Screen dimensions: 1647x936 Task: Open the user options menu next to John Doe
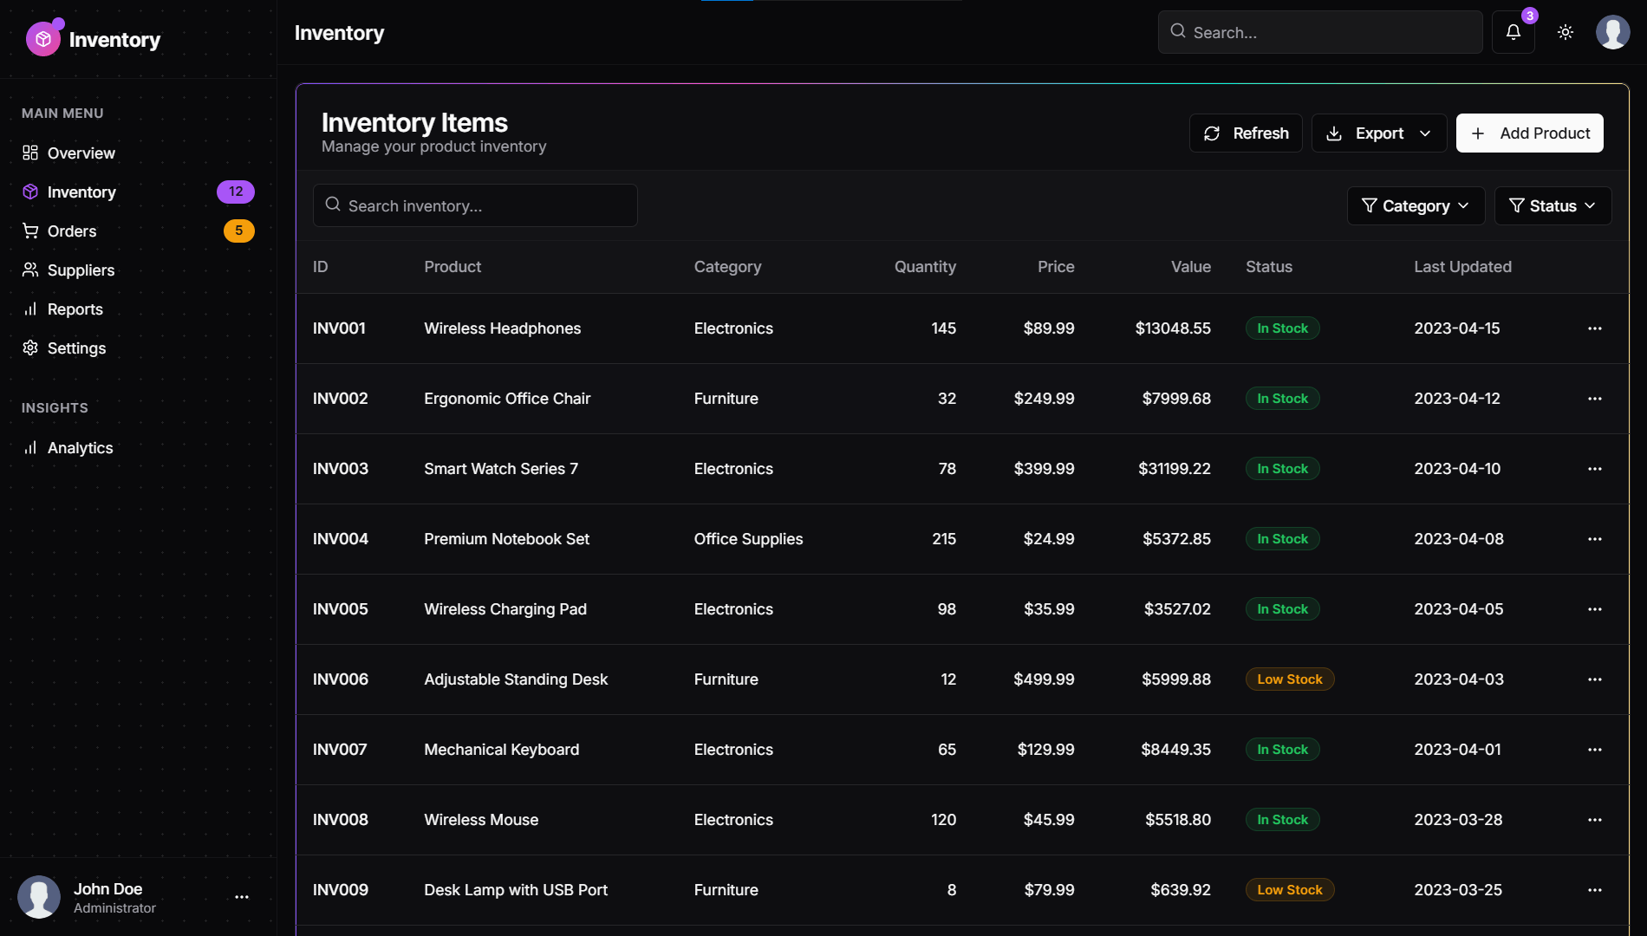(x=241, y=897)
